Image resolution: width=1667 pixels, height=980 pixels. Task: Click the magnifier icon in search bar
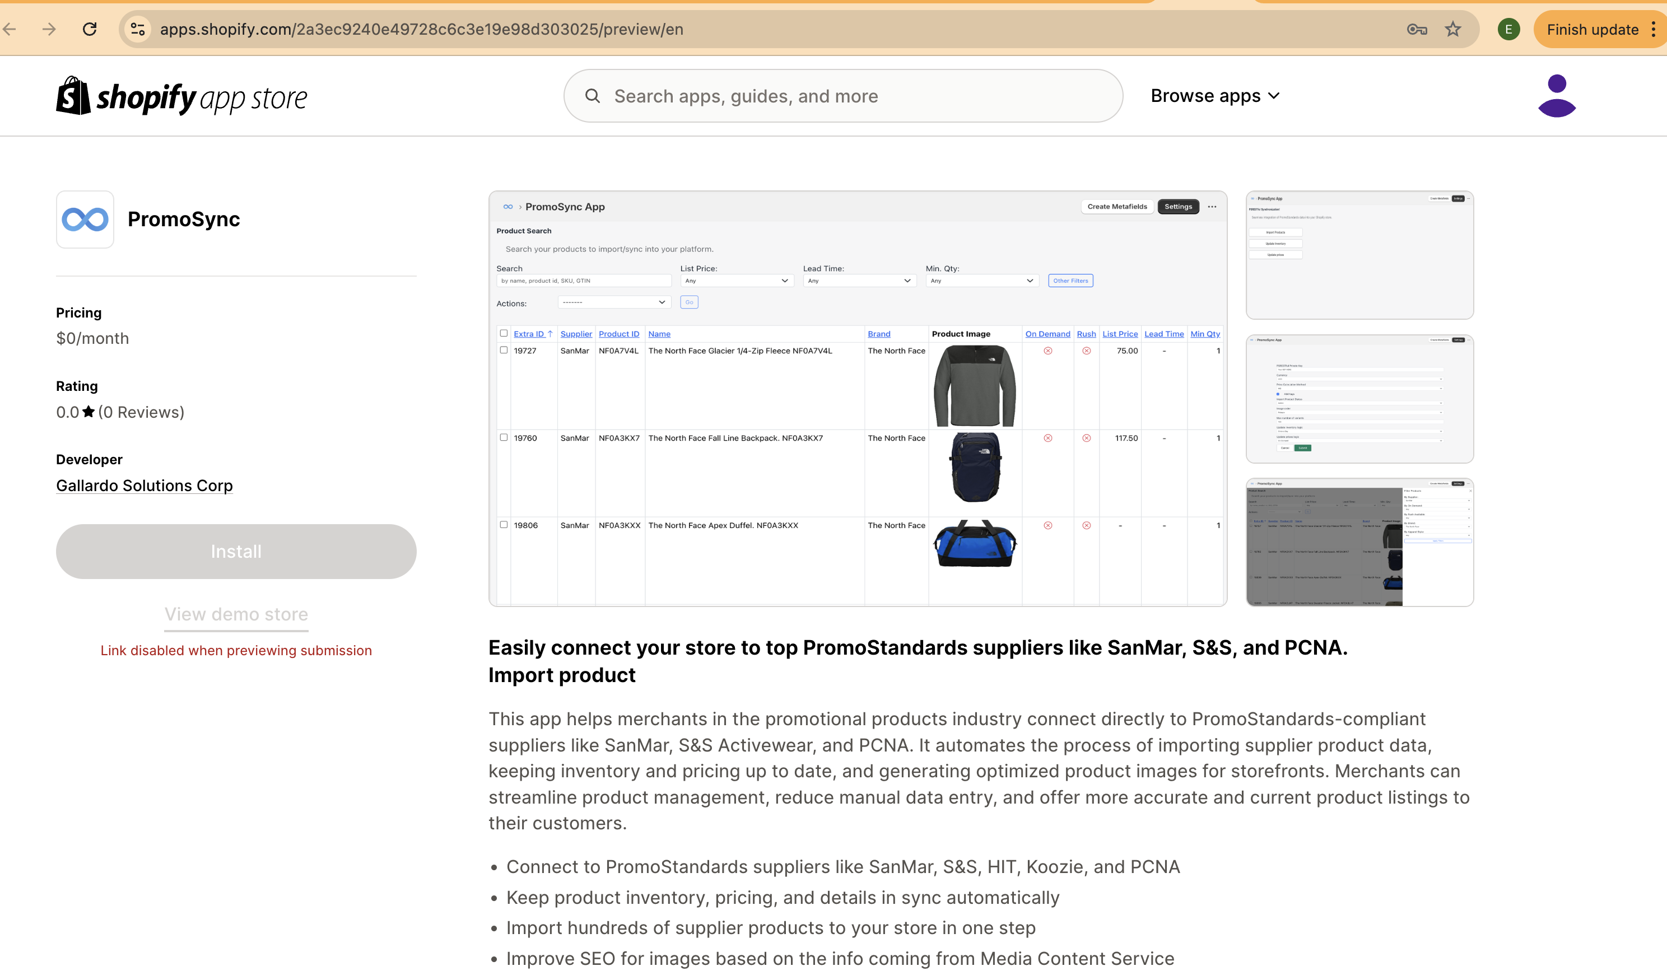tap(593, 96)
